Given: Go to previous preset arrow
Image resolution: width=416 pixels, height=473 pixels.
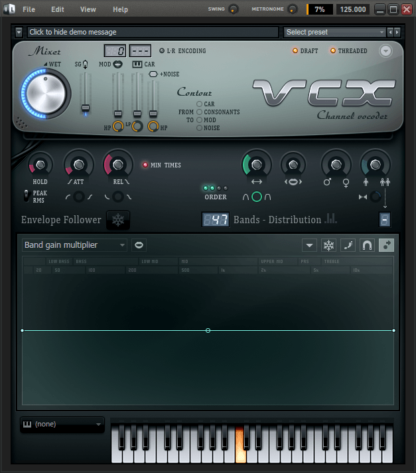Looking at the screenshot, I should (x=390, y=32).
